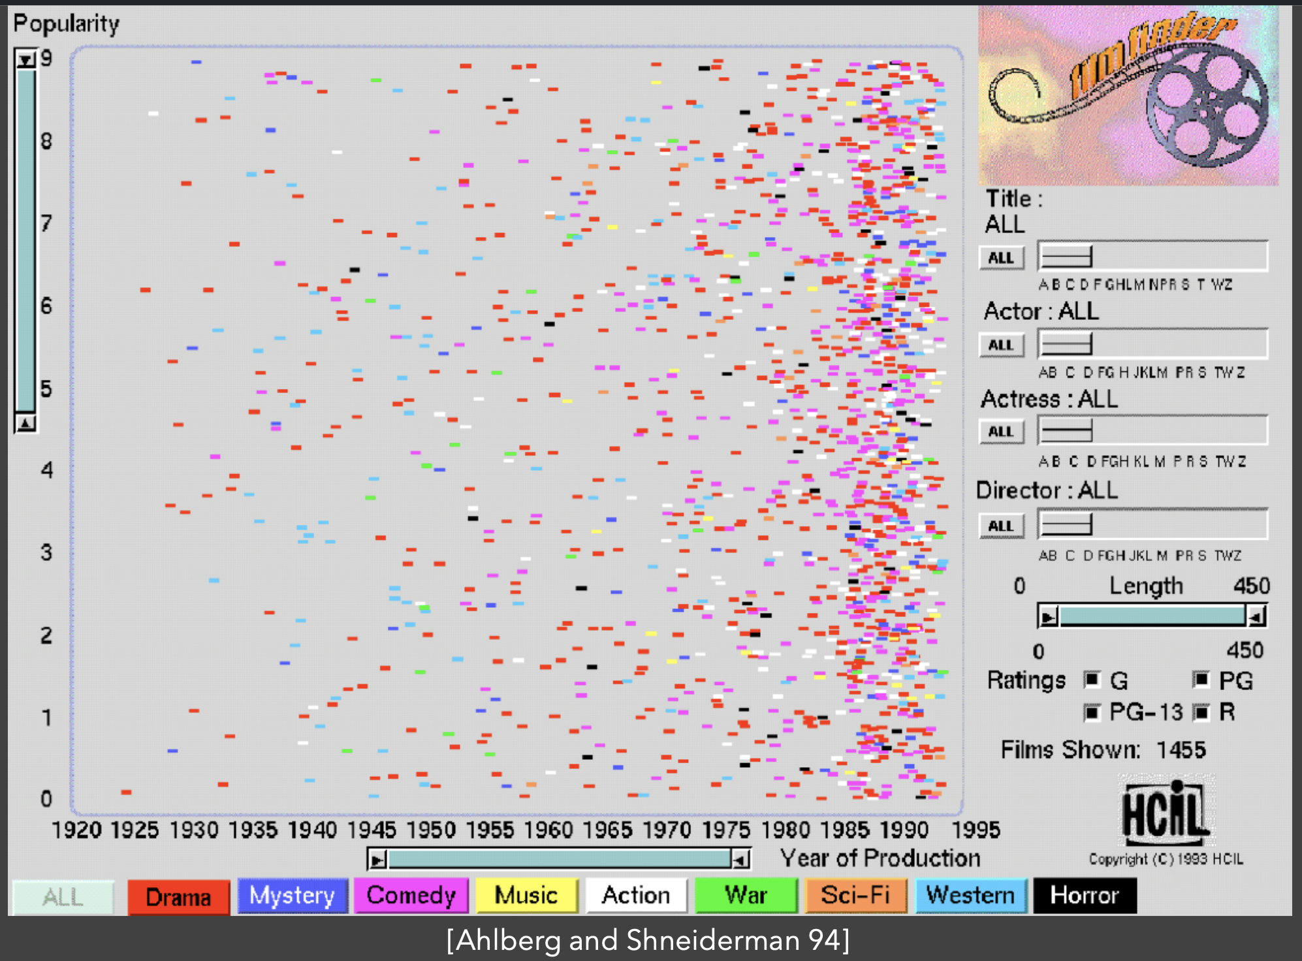Click the Title alphaslider thumb

(x=1066, y=257)
